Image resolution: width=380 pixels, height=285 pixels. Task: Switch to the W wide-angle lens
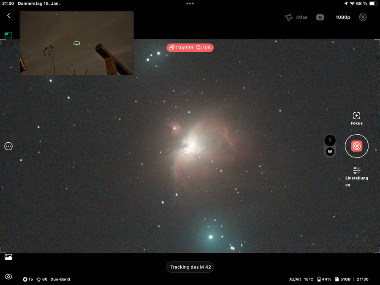pyautogui.click(x=330, y=152)
